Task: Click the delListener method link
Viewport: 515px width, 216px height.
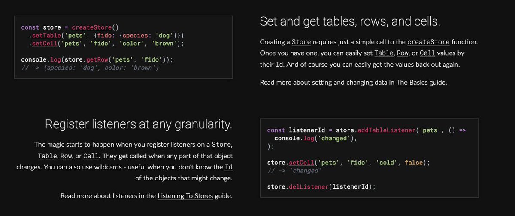Action: [x=308, y=186]
